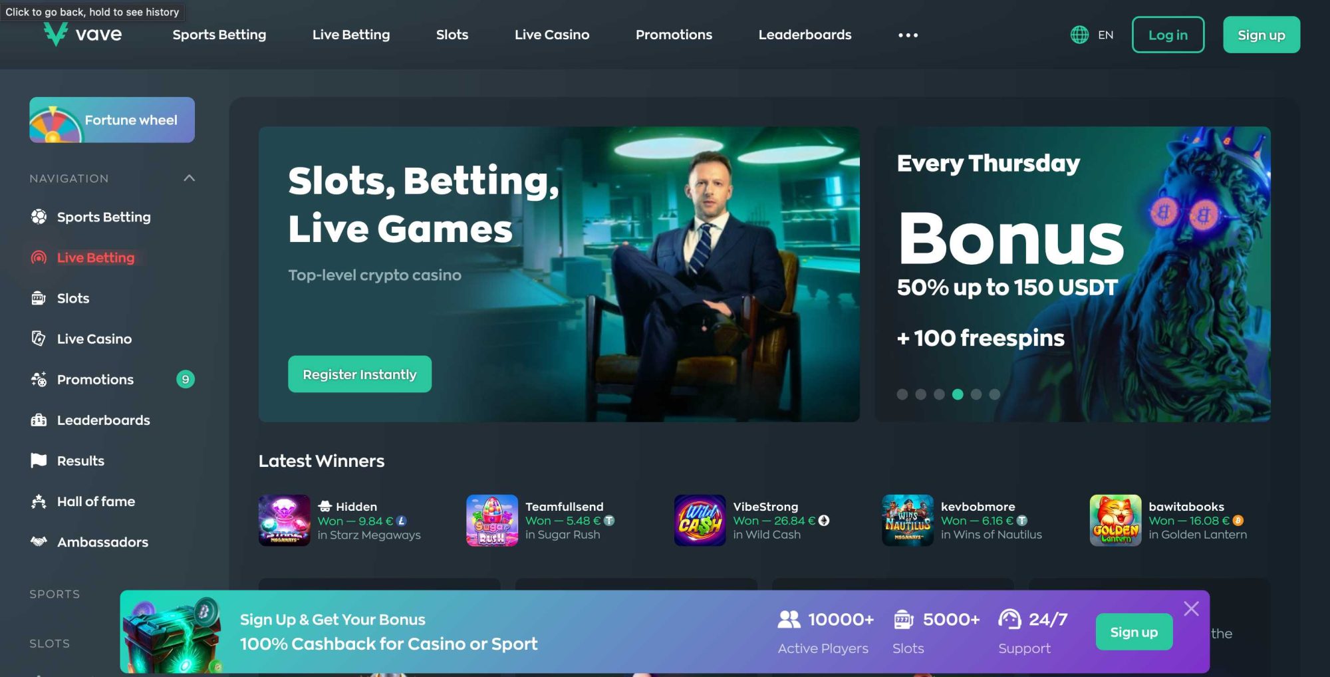Image resolution: width=1330 pixels, height=677 pixels.
Task: Click the Log in button
Action: 1168,35
